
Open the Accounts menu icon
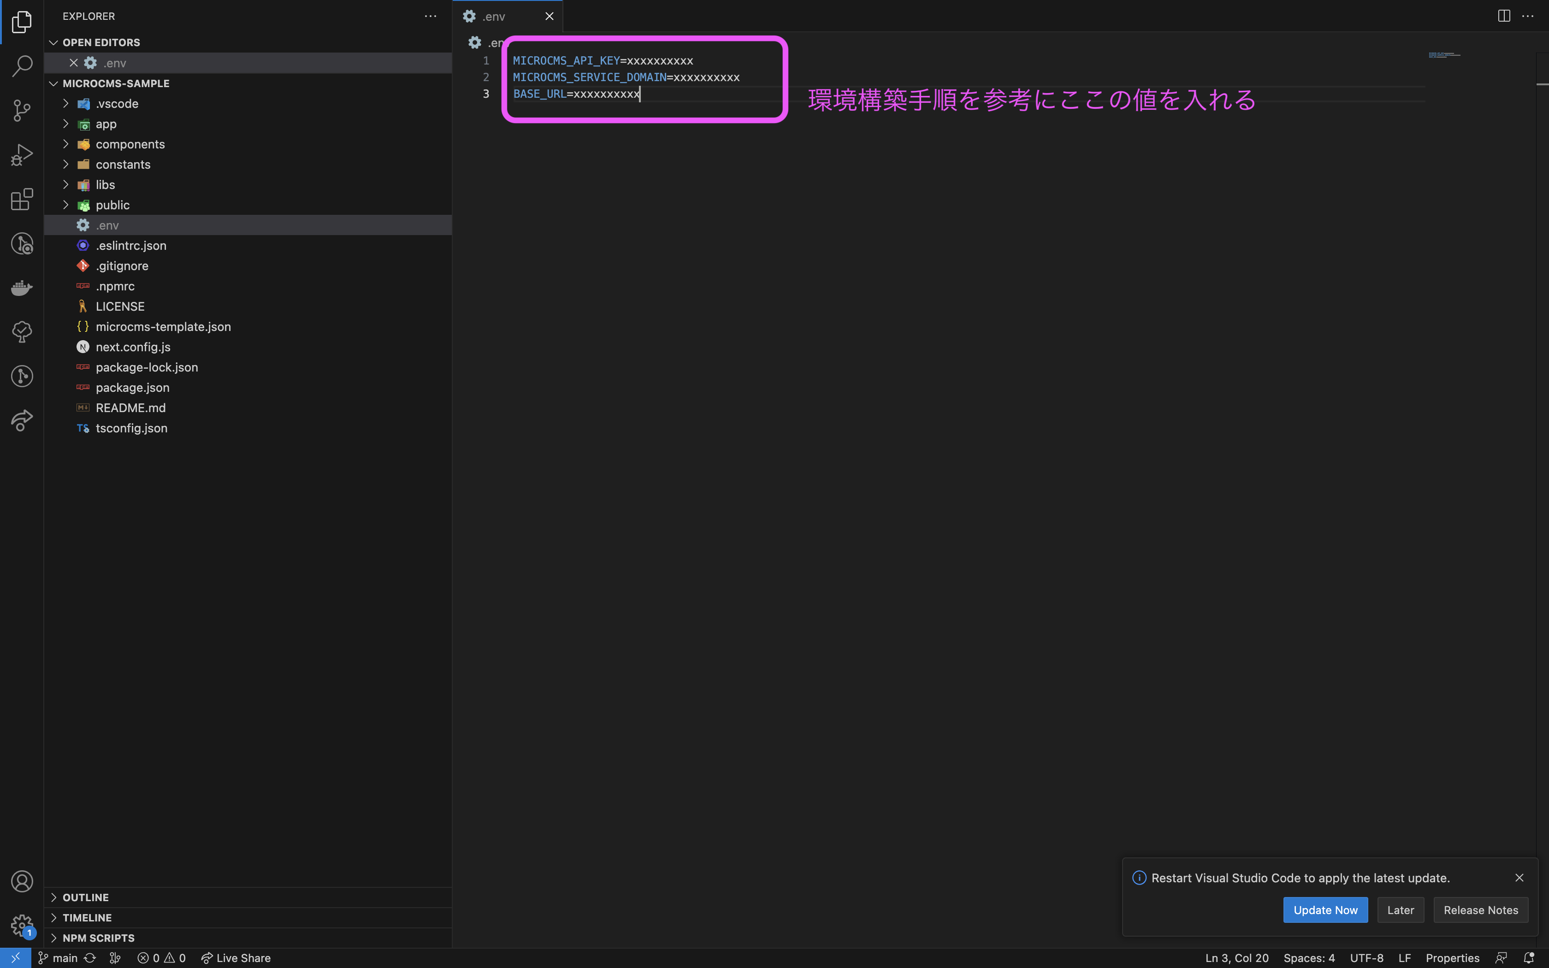(22, 881)
